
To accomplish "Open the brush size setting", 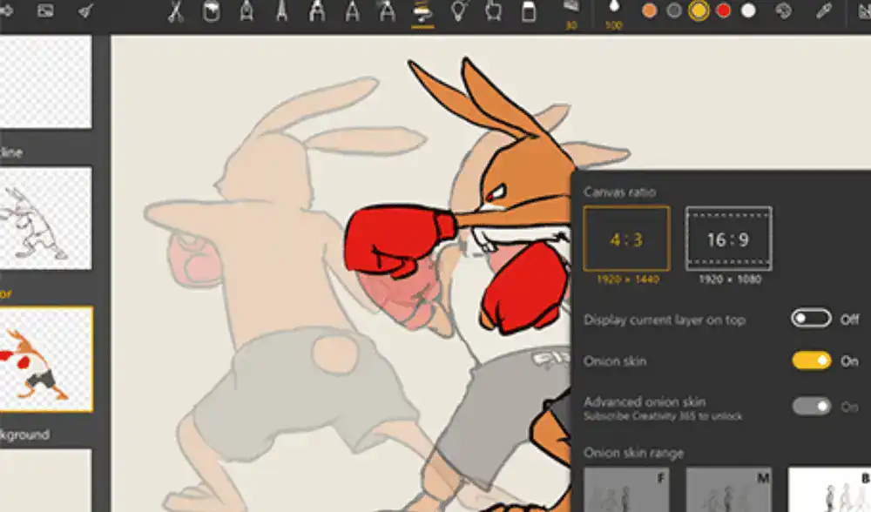I will tap(571, 12).
